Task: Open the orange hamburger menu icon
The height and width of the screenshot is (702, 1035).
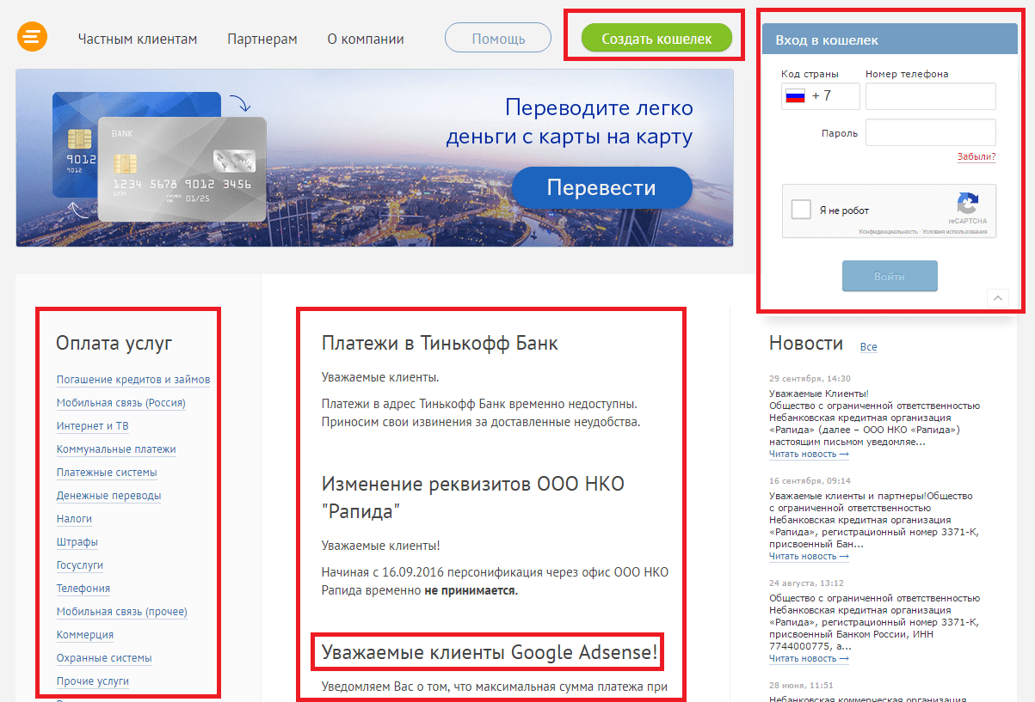Action: (x=32, y=37)
